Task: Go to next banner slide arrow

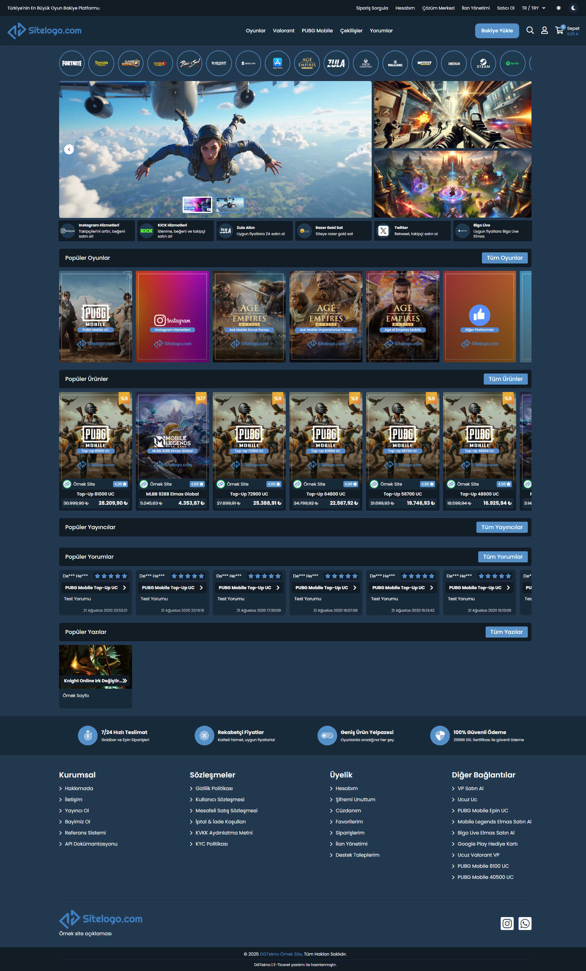Action: 362,149
